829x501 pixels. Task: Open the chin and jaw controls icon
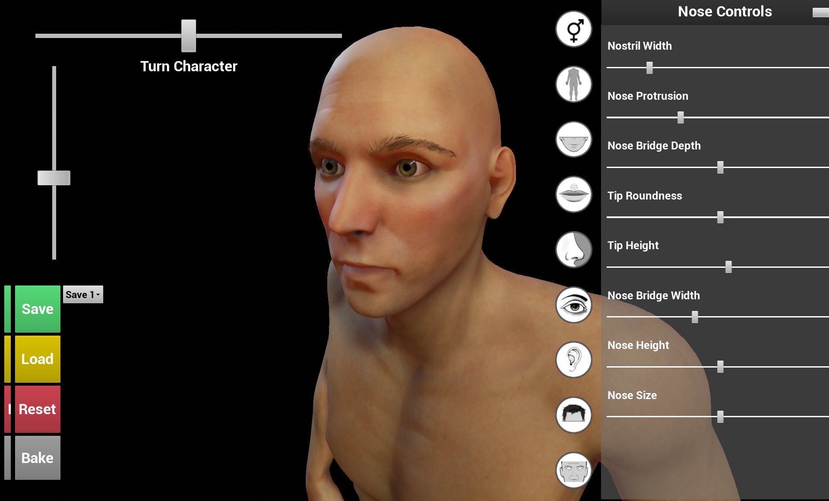(x=573, y=139)
